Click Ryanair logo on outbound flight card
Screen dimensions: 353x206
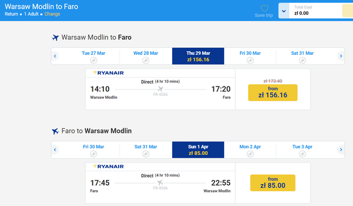click(109, 73)
